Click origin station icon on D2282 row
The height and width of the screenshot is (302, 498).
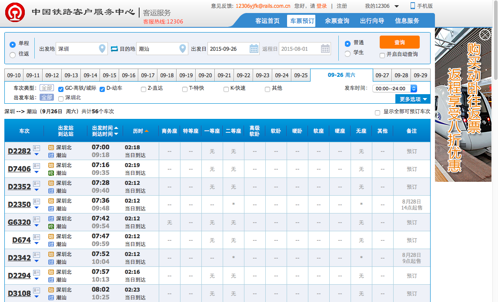(x=51, y=148)
